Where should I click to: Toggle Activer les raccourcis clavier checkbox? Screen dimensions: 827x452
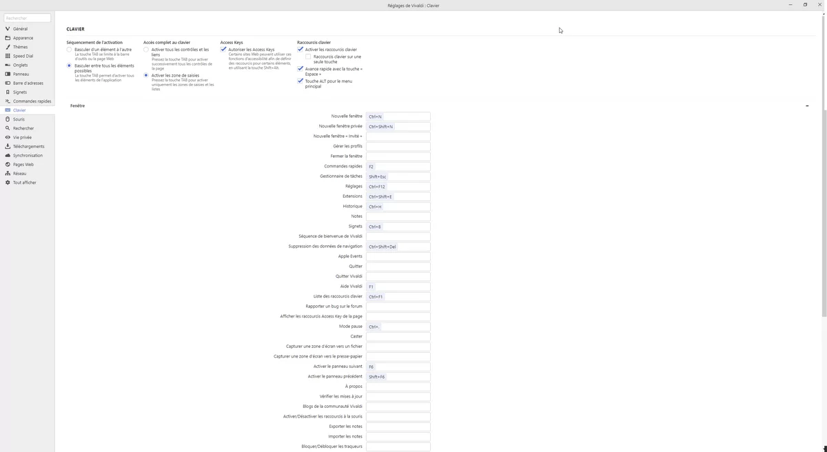point(300,50)
